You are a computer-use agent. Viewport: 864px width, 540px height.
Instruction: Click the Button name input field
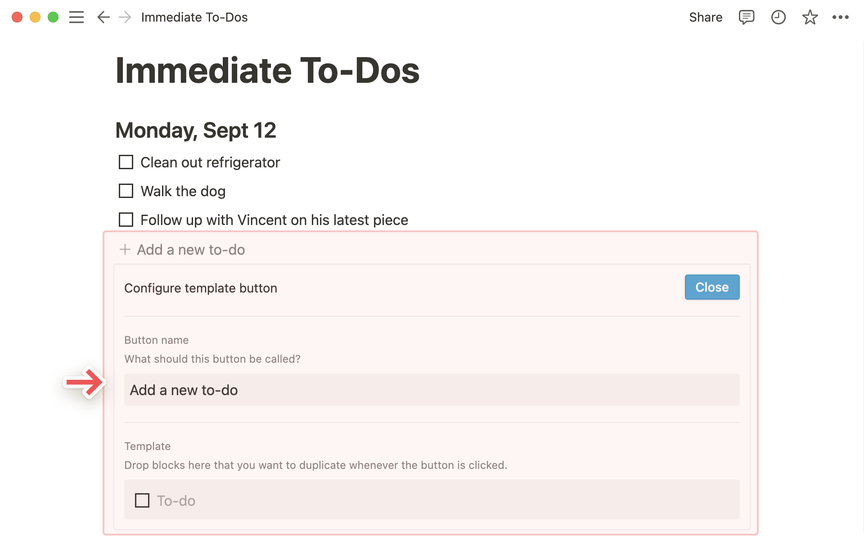(x=431, y=390)
